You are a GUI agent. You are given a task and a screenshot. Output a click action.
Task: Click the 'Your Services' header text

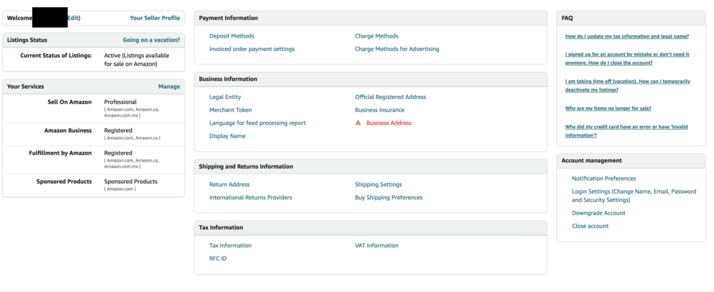click(26, 86)
